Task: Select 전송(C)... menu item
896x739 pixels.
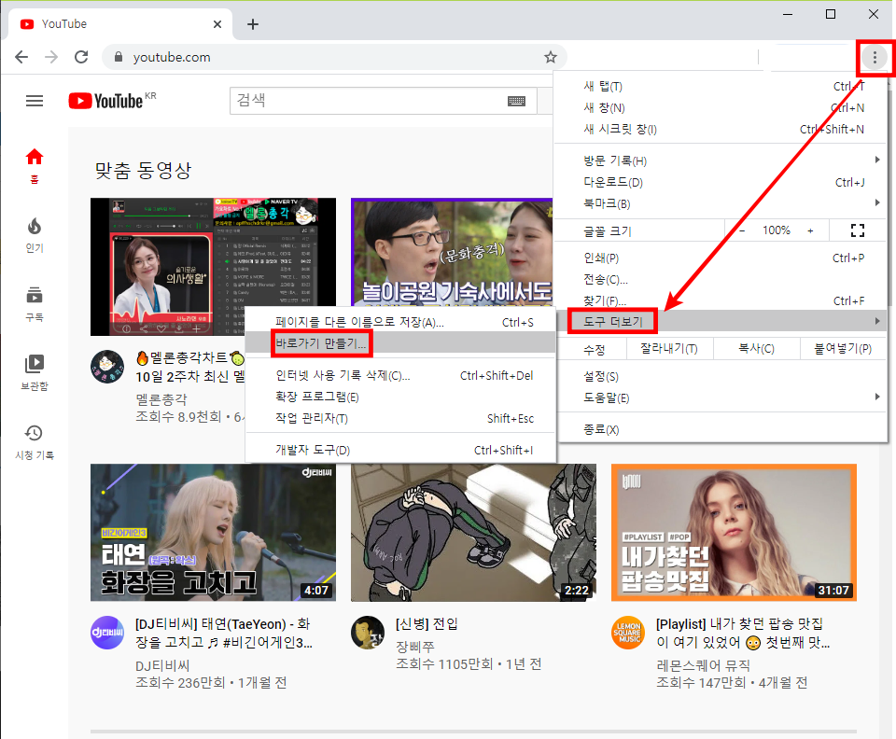Action: [721, 279]
